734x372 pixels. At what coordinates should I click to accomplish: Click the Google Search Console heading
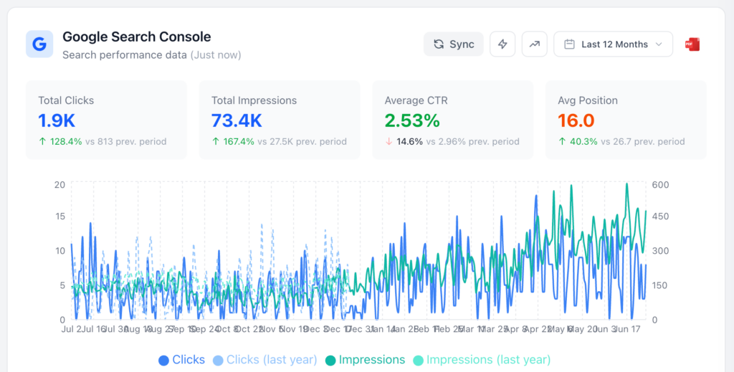[x=137, y=37]
